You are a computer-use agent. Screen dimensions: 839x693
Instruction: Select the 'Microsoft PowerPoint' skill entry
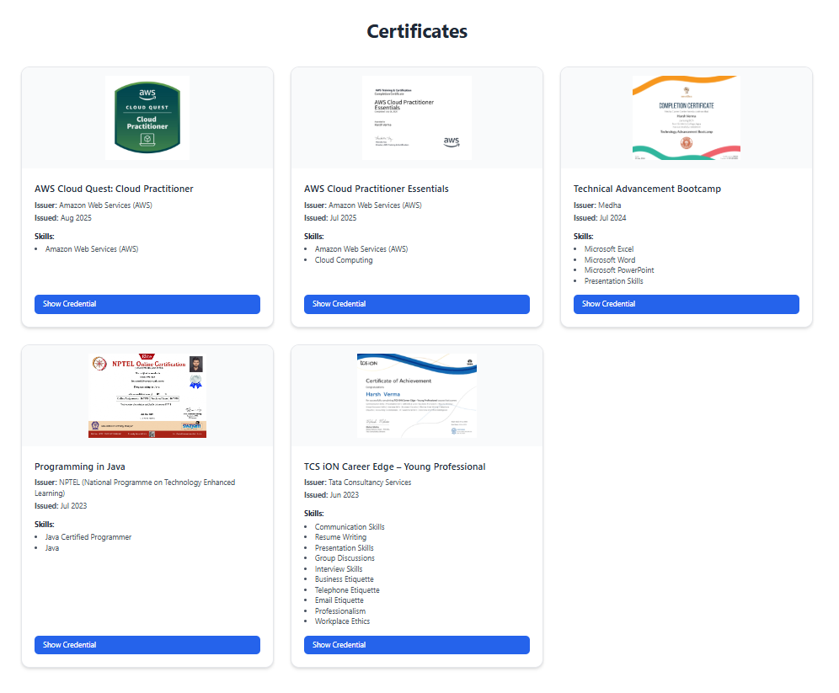click(619, 270)
